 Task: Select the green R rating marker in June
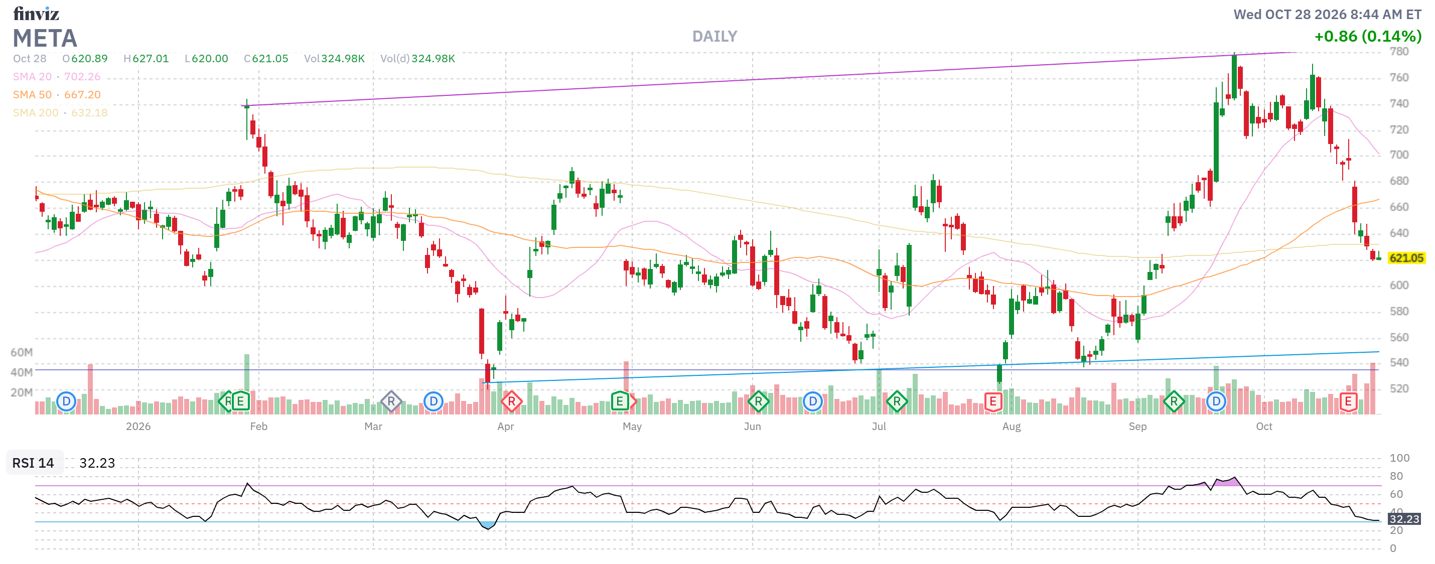[x=758, y=401]
